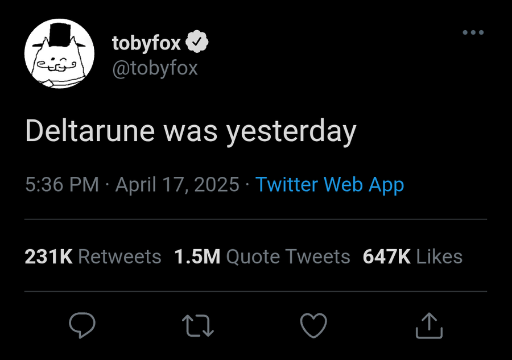Click the word yesterday in the tweet

pyautogui.click(x=291, y=132)
